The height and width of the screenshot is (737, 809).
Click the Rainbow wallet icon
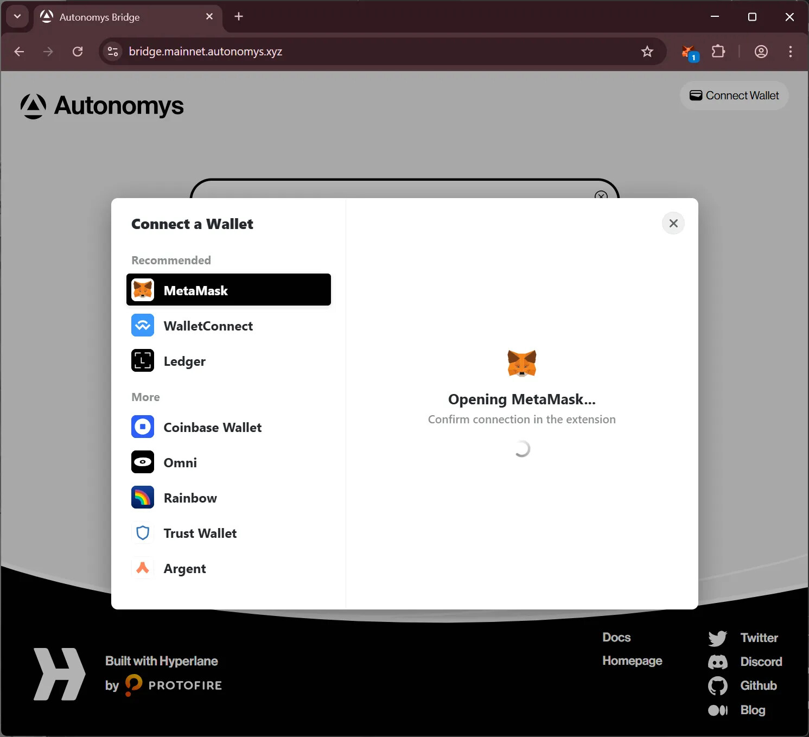pyautogui.click(x=143, y=497)
